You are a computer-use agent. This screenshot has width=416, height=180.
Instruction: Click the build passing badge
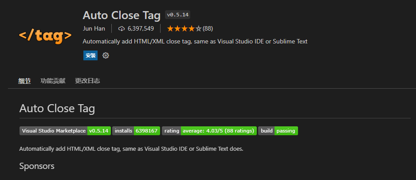pyautogui.click(x=278, y=131)
